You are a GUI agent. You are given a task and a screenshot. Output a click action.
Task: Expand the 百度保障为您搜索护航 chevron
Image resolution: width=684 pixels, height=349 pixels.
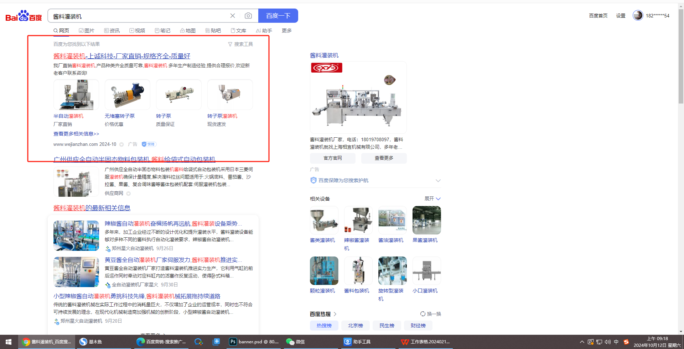point(438,180)
